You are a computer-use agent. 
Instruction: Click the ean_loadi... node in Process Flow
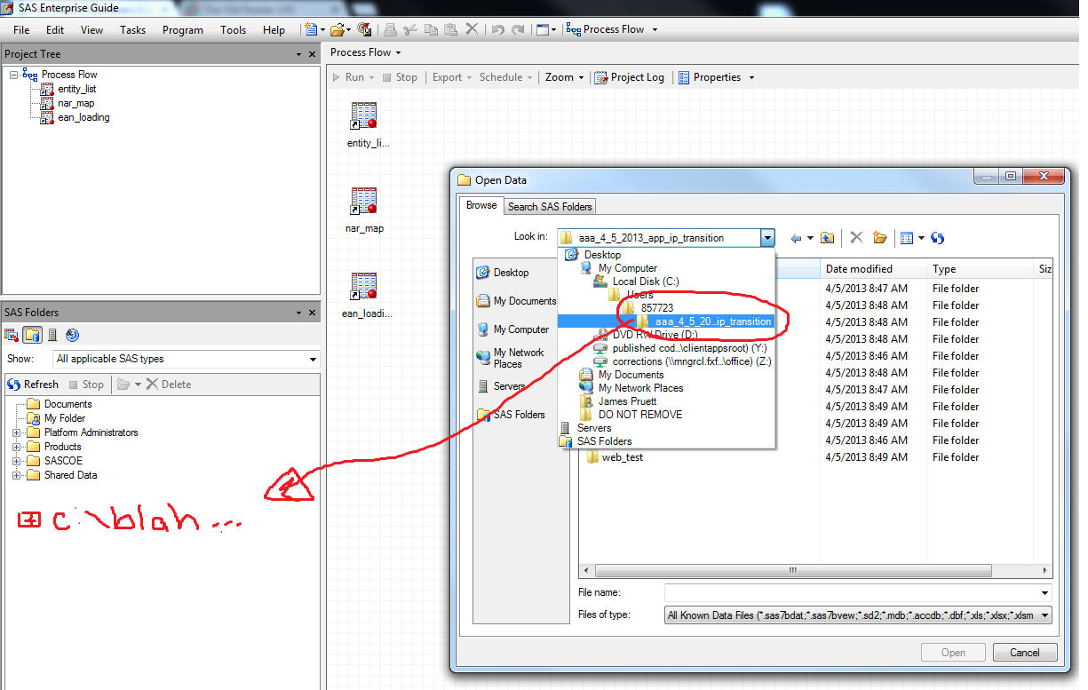pos(366,296)
